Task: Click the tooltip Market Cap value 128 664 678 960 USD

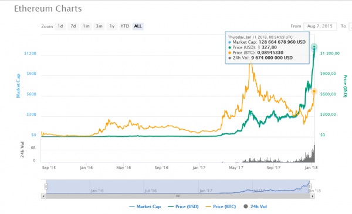Action: pyautogui.click(x=282, y=42)
